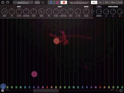Select the orange synth layer
This screenshot has width=124, height=93.
pos(64,2)
